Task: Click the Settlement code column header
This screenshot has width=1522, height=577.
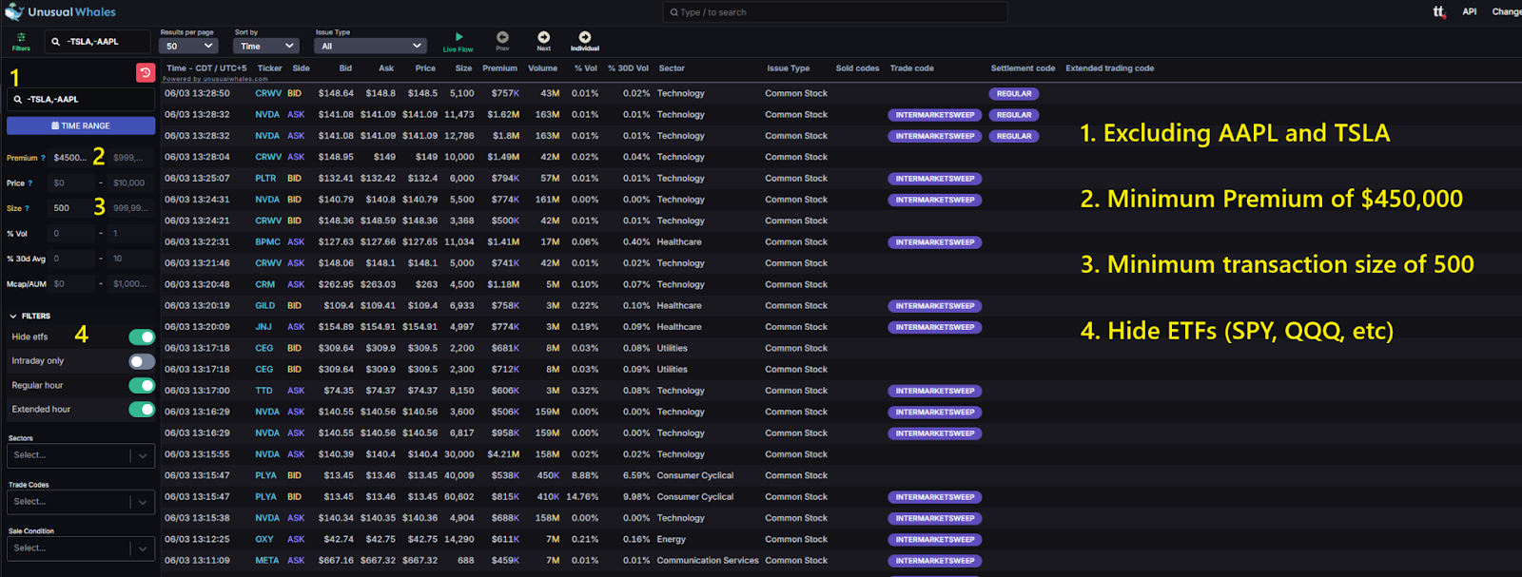Action: pyautogui.click(x=1023, y=68)
